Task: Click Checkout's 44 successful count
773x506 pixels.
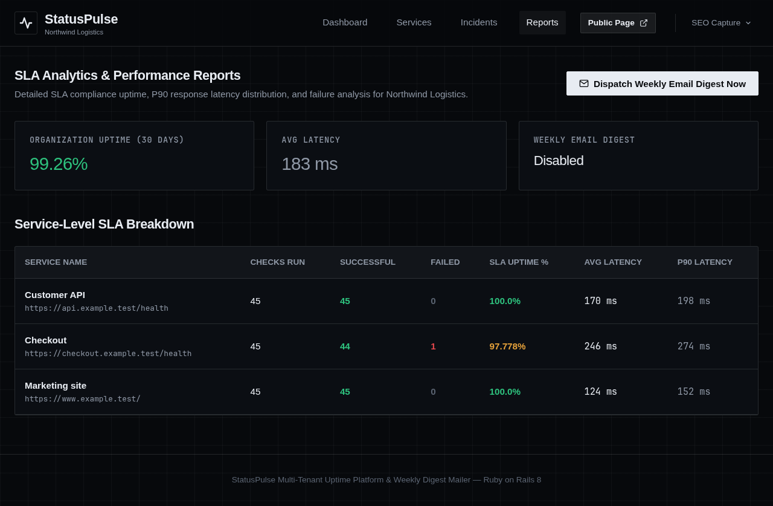Action: [x=345, y=346]
